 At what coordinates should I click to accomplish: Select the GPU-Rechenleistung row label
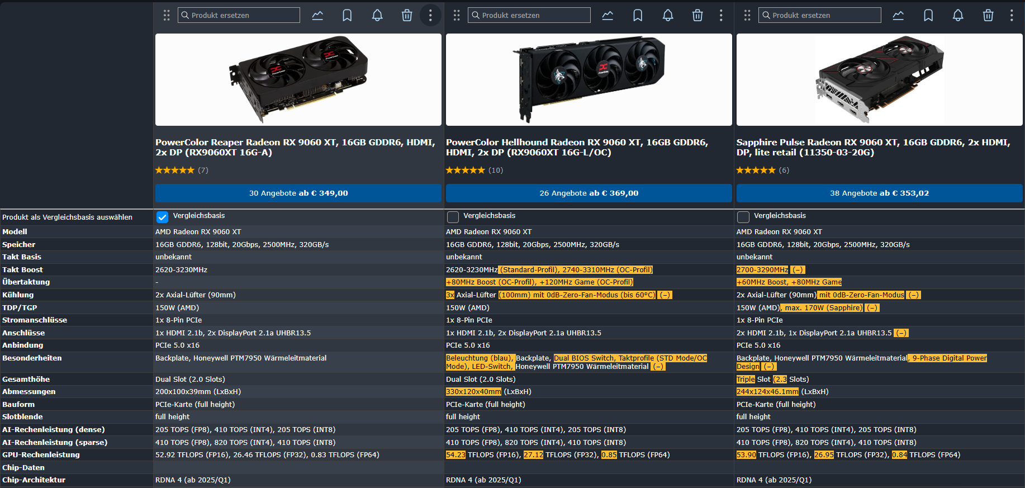41,455
